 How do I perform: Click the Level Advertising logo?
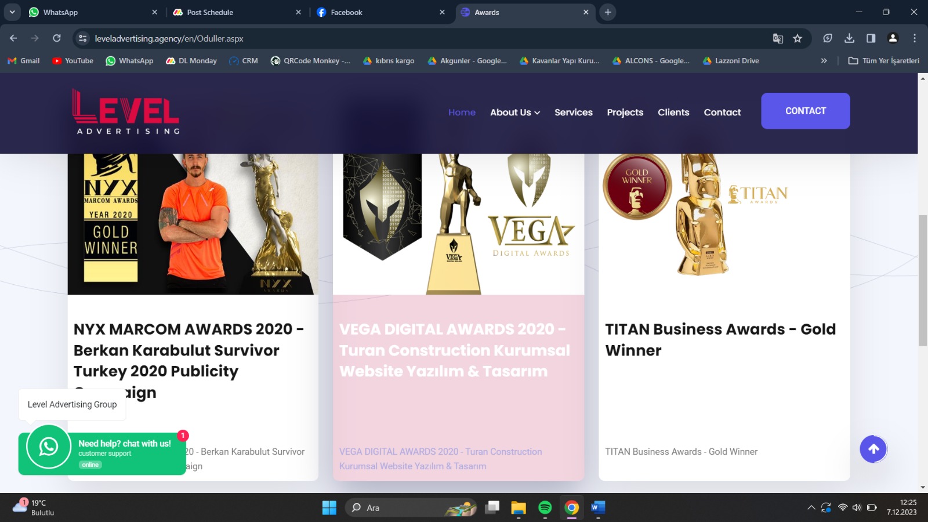pos(126,112)
